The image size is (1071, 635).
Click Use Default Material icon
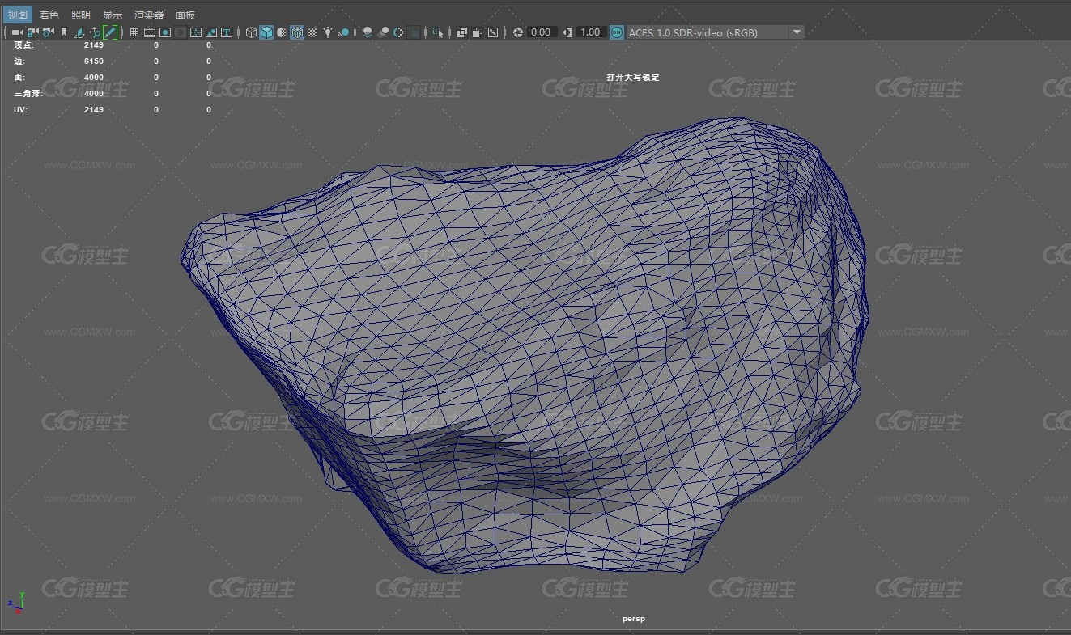click(x=282, y=32)
